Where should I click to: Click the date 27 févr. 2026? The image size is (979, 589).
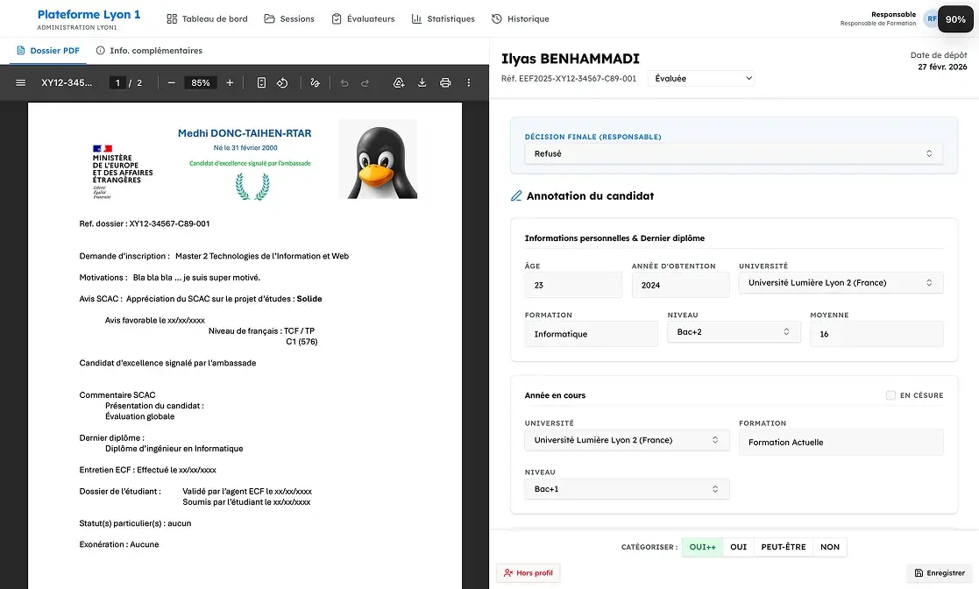pyautogui.click(x=942, y=67)
